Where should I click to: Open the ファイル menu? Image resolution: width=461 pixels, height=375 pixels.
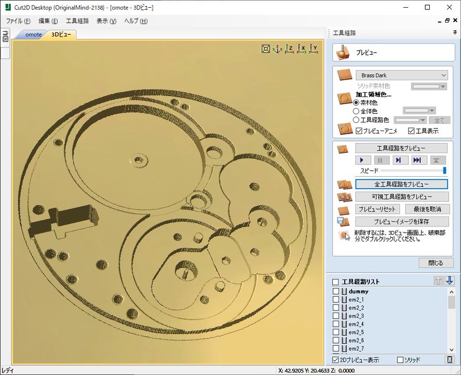pyautogui.click(x=18, y=21)
